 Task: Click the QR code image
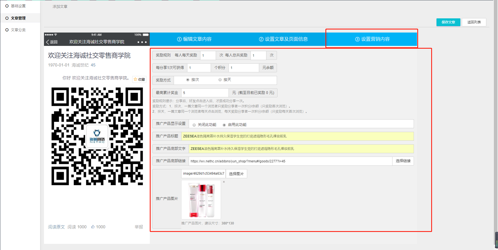97,136
